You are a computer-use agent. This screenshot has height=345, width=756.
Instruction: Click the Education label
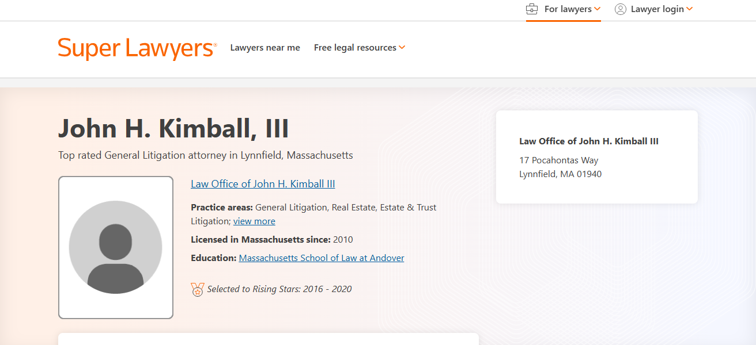(214, 258)
